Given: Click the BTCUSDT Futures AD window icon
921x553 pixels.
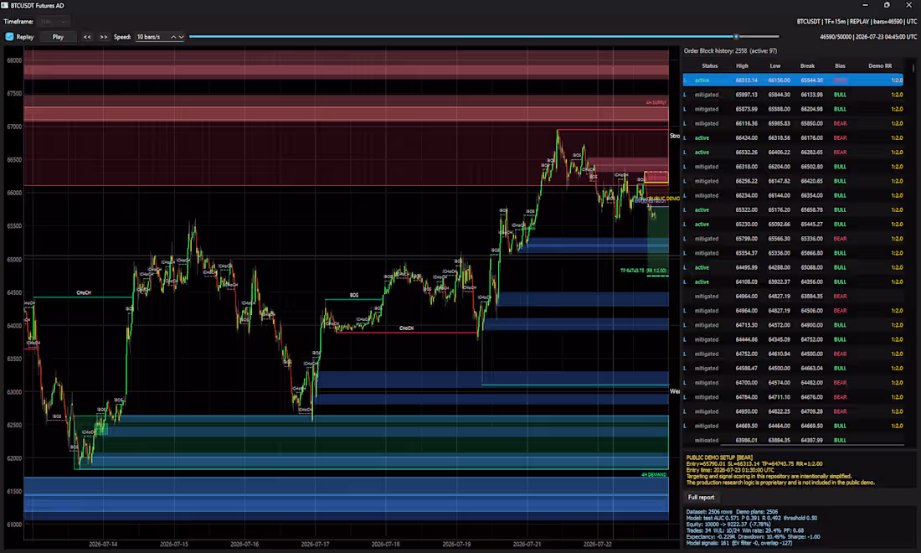Looking at the screenshot, I should (5, 5).
